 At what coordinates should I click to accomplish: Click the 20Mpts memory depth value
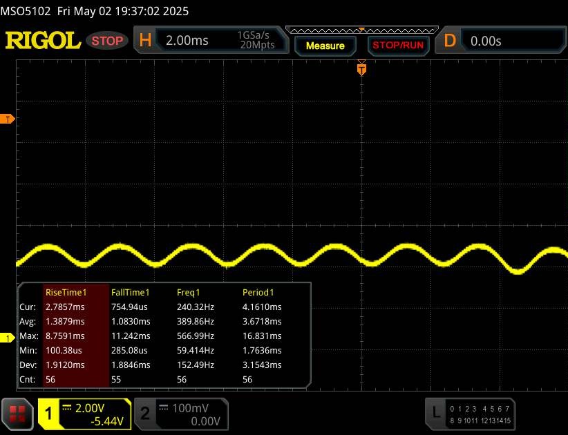pyautogui.click(x=257, y=45)
